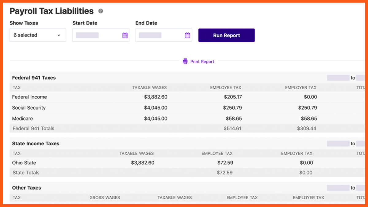Select the Federal Income tax row
Screen dimensions: 368x207
29,97
